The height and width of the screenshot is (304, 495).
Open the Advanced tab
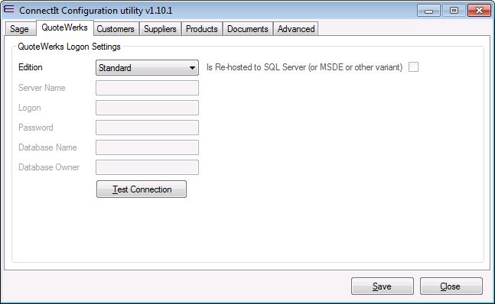coord(296,29)
